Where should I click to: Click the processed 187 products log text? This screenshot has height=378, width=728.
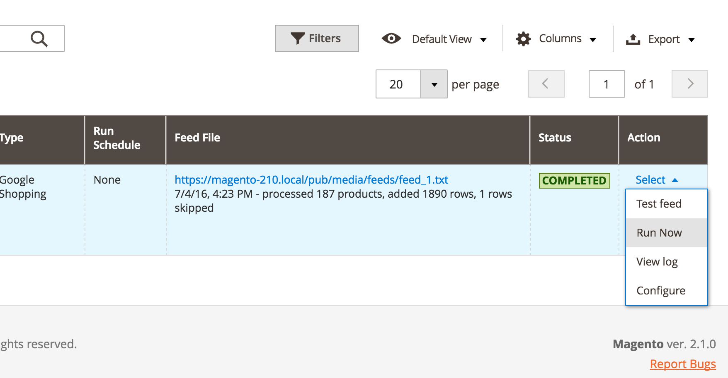pyautogui.click(x=343, y=201)
